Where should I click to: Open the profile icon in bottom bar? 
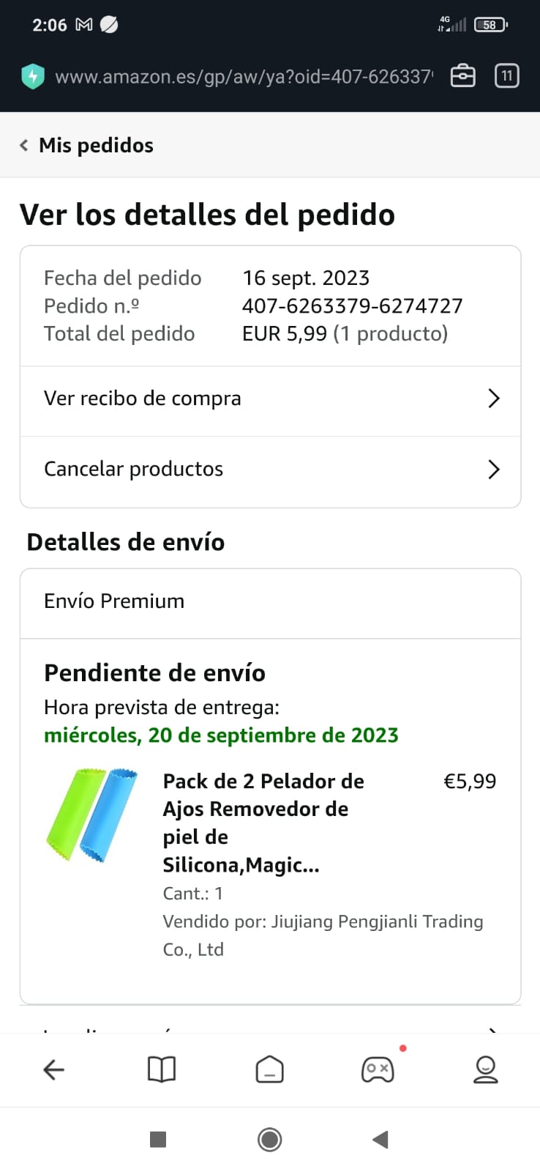click(485, 1069)
